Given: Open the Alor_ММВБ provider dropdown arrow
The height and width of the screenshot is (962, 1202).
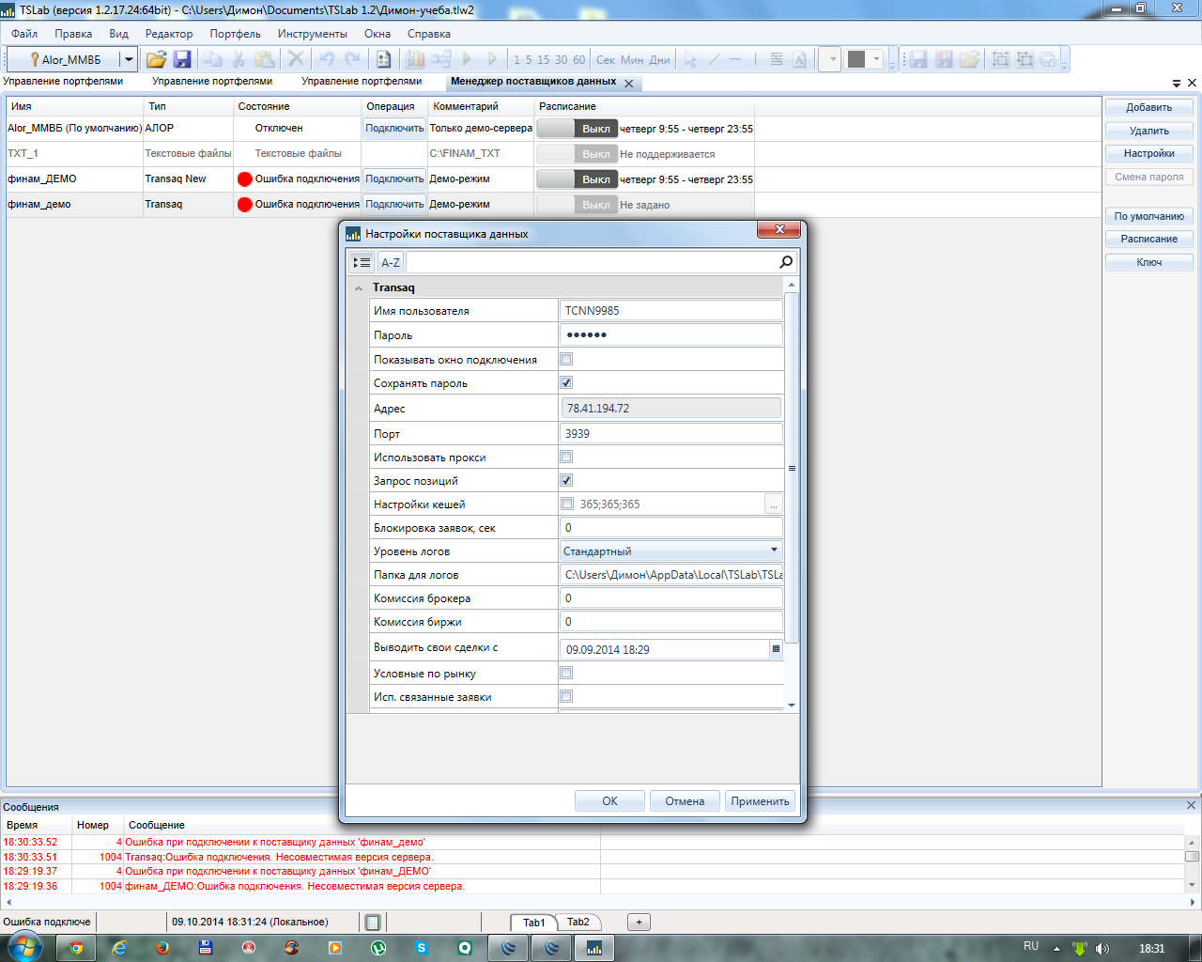Looking at the screenshot, I should 129,59.
